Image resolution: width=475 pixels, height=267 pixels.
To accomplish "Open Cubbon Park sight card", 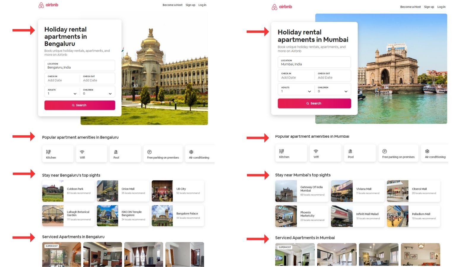I will coord(68,191).
